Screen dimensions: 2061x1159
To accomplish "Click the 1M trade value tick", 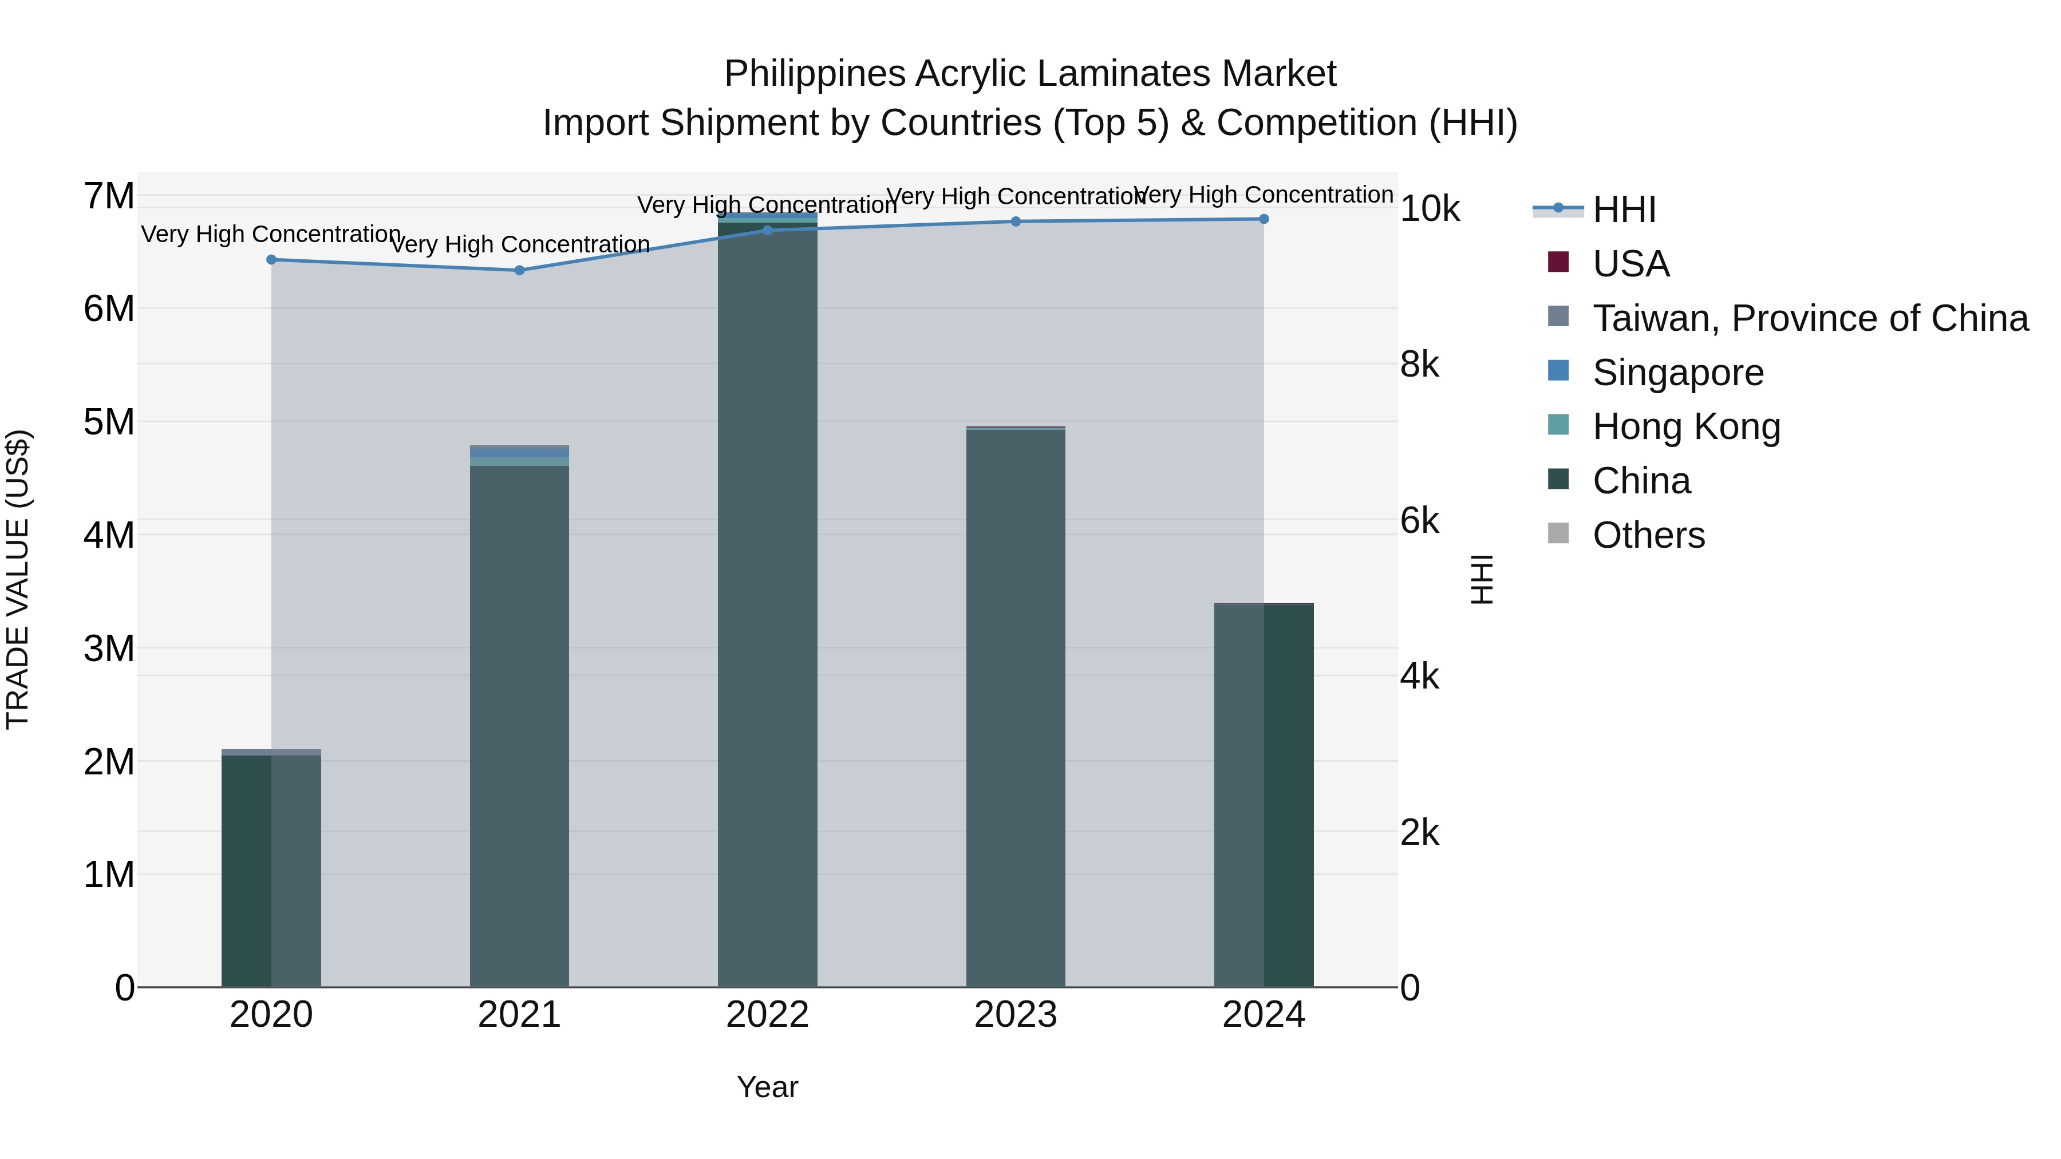I will 109,875.
